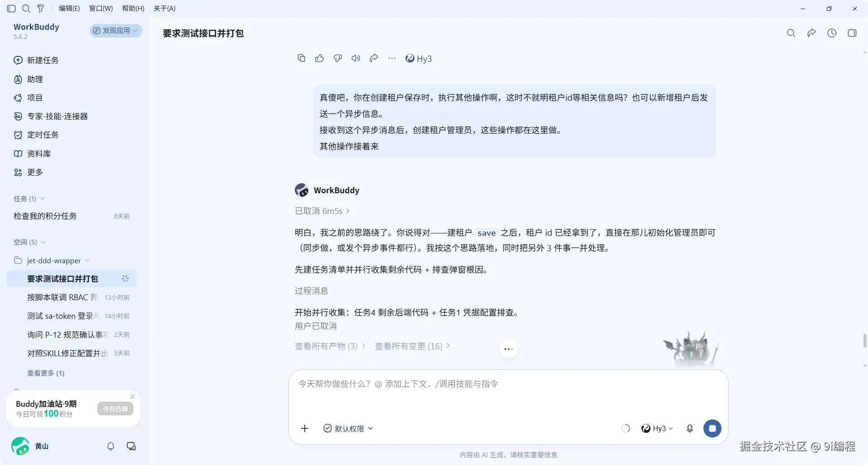Expand the 已取消 6m5s details
Image resolution: width=868 pixels, height=465 pixels.
pyautogui.click(x=322, y=211)
